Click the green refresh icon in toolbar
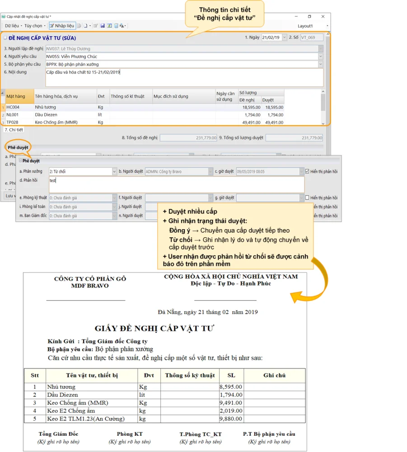Screen dimensions: 407x452 [109, 26]
